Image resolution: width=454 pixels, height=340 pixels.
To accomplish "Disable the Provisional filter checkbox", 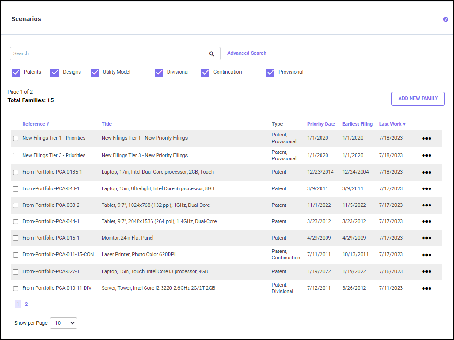I will pos(270,72).
